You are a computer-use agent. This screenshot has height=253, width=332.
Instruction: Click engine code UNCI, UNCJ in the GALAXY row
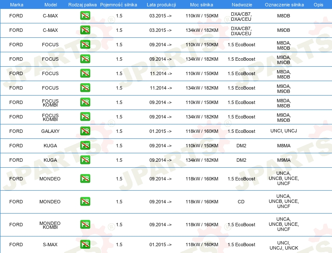tap(284, 131)
